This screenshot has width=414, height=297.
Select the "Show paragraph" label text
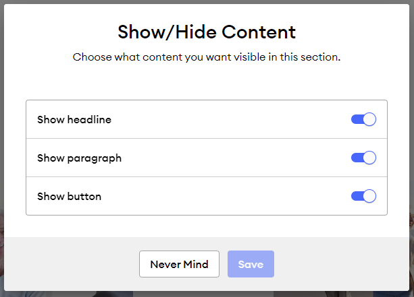coord(79,158)
